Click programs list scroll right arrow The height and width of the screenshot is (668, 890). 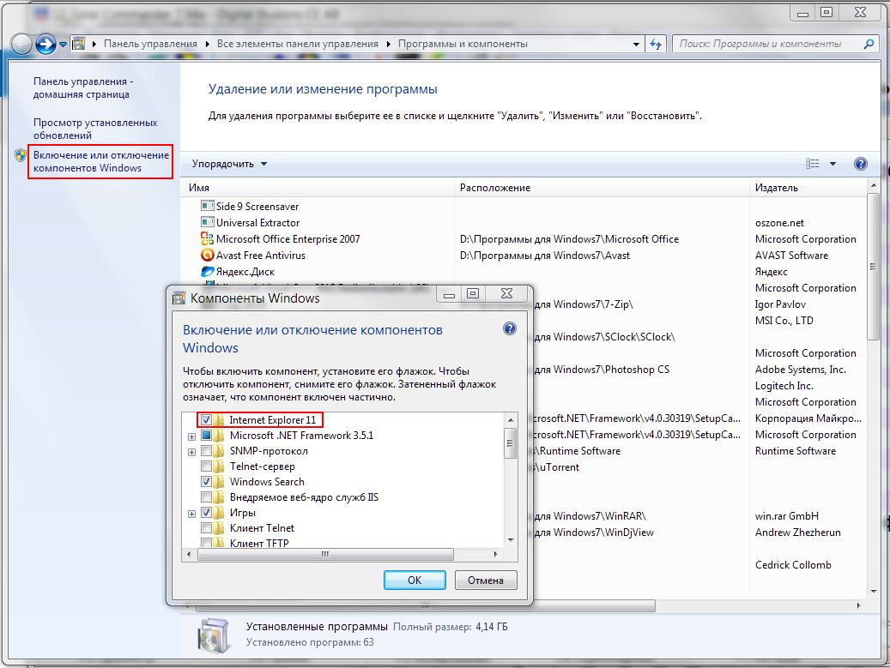[x=858, y=606]
